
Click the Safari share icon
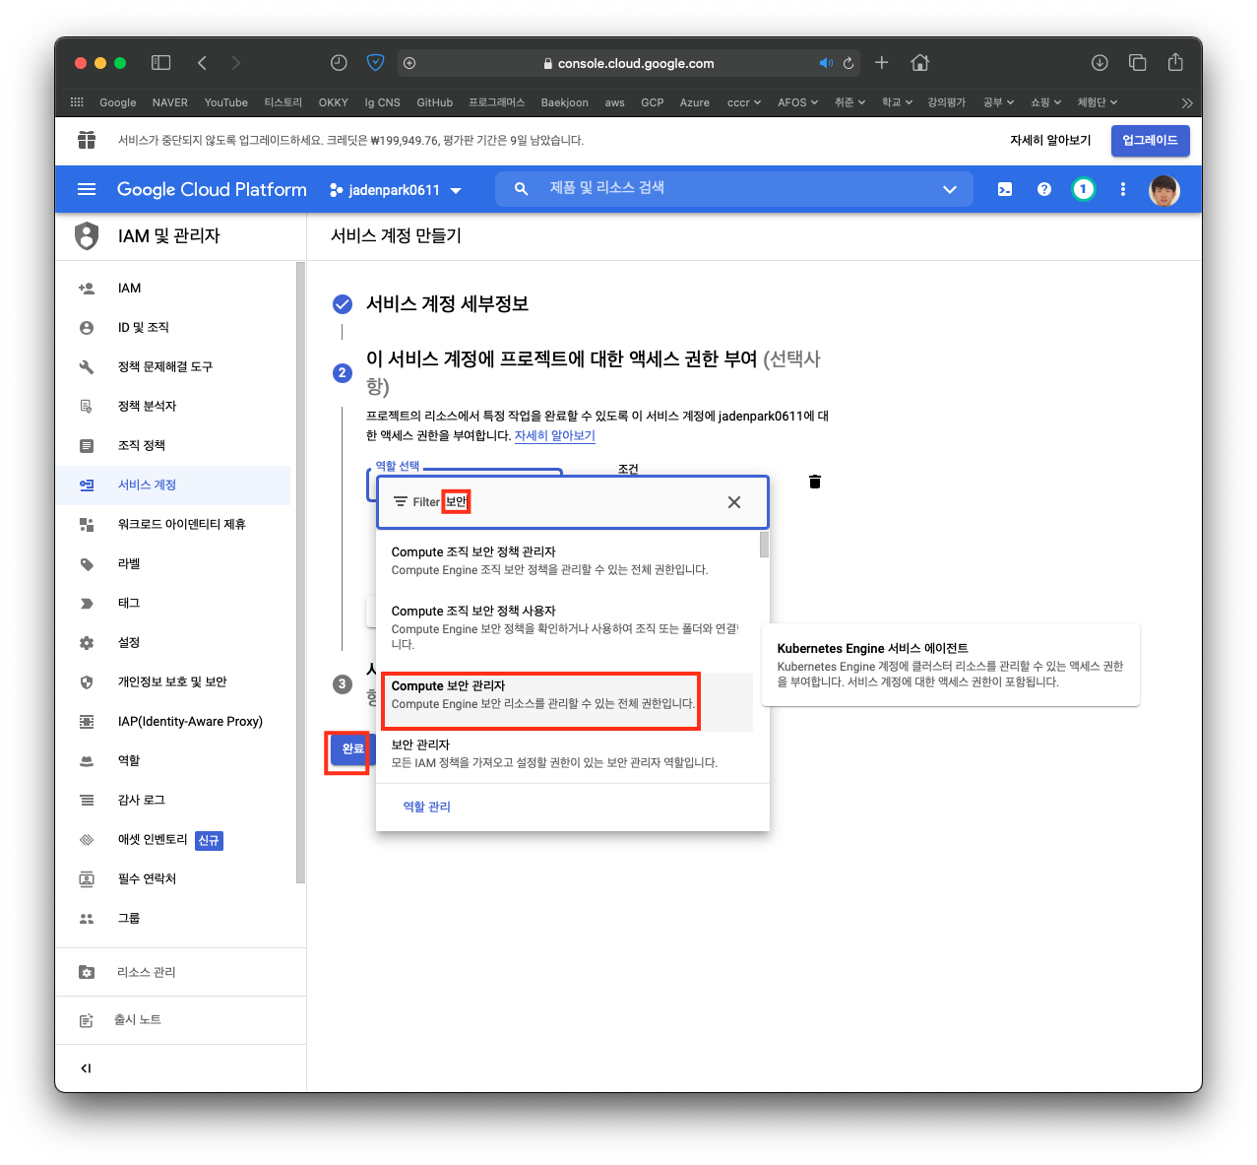click(1175, 62)
